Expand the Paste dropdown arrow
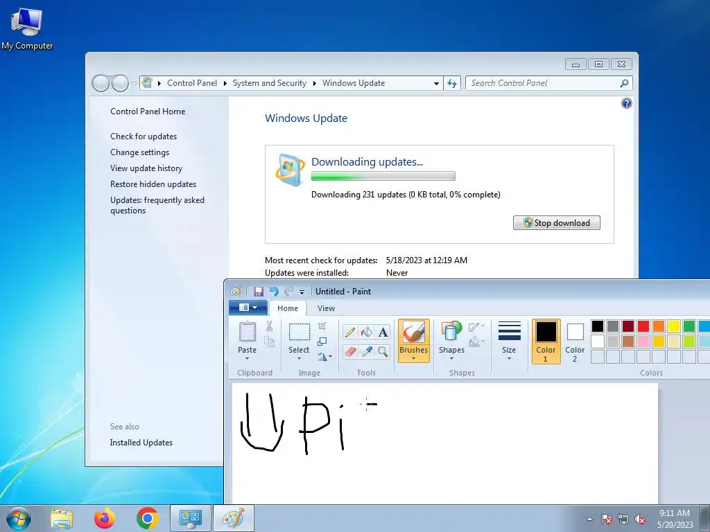The width and height of the screenshot is (710, 532). (x=248, y=359)
